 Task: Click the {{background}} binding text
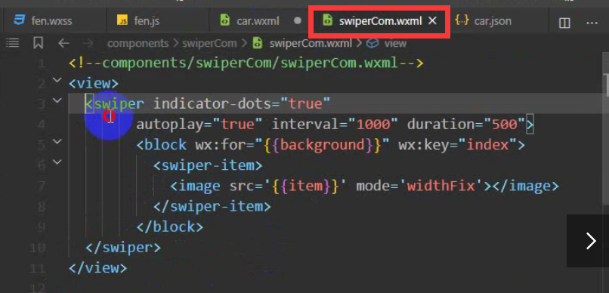coord(322,145)
